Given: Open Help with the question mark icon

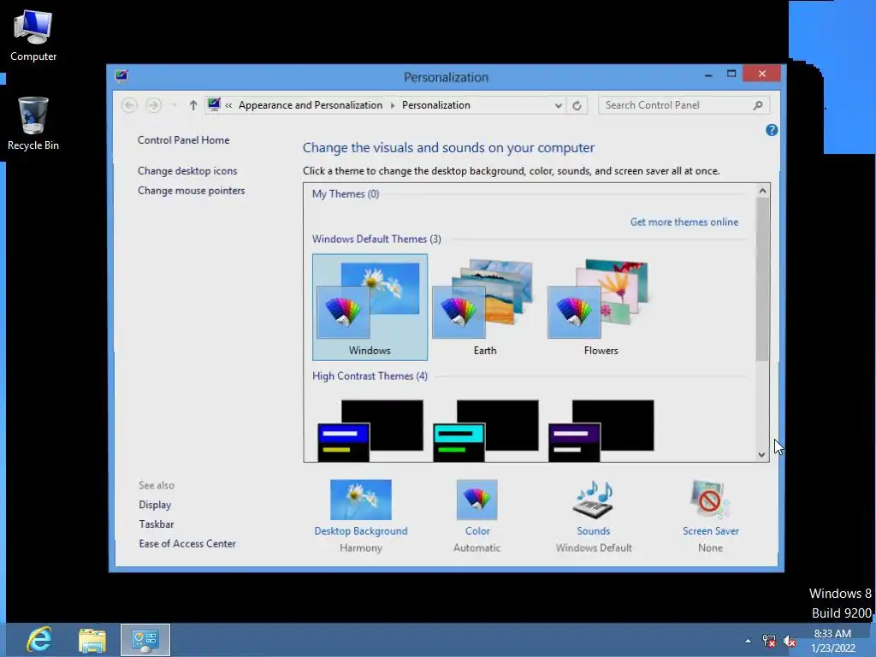Looking at the screenshot, I should (x=772, y=130).
